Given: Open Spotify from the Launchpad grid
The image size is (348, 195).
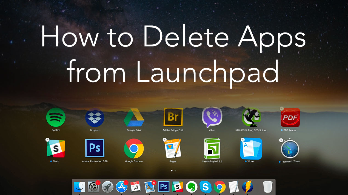Looking at the screenshot, I should [56, 118].
